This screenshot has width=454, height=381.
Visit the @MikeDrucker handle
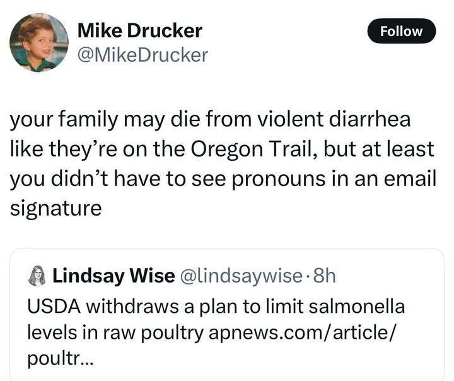click(143, 55)
